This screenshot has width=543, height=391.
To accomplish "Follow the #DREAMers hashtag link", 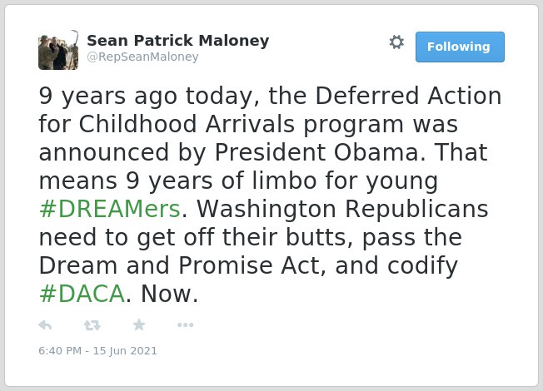I will click(x=110, y=209).
